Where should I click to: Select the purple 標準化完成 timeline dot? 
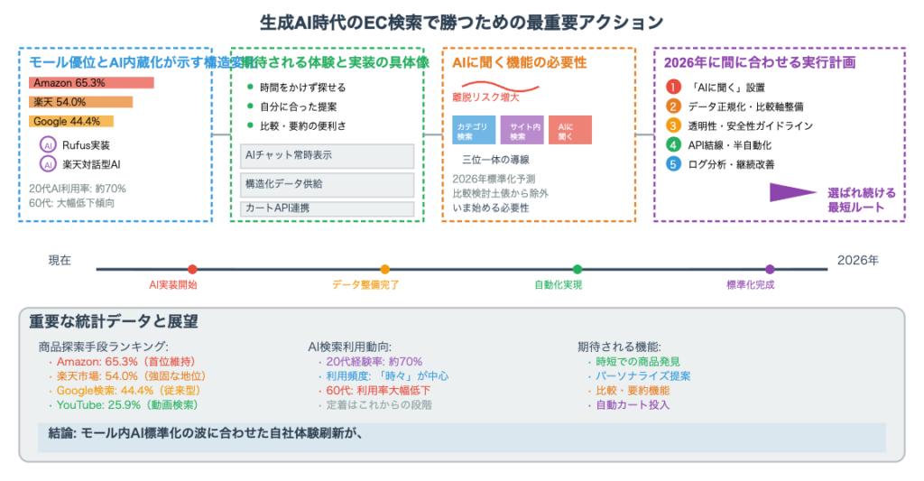point(770,269)
